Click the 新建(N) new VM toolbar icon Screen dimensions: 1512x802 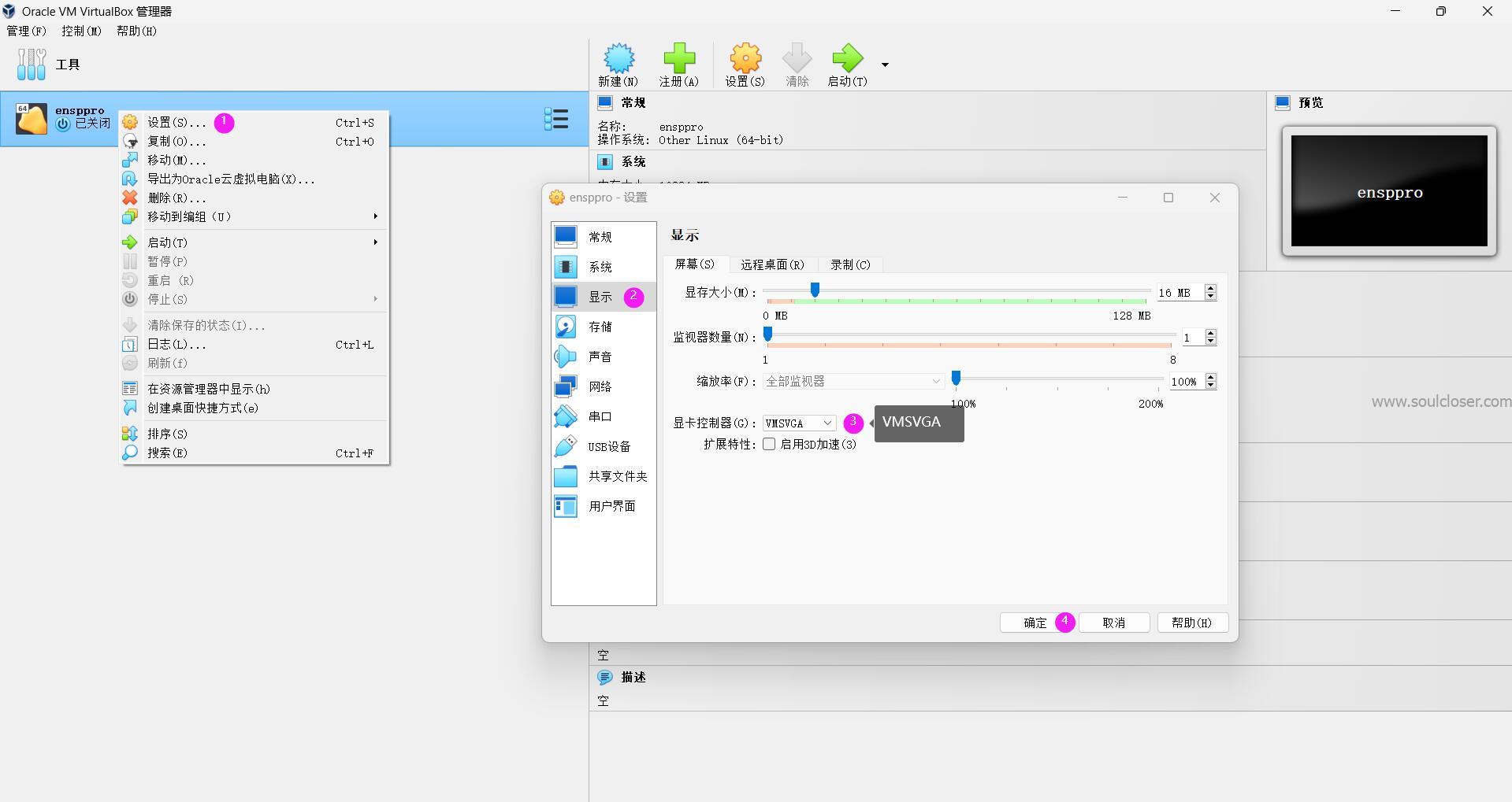619,58
